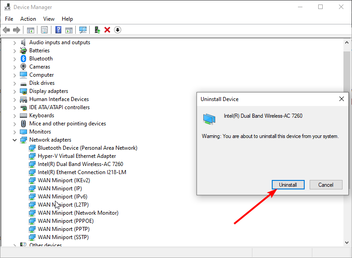352x258 pixels.
Task: Click the scrollbar up arrow
Action: (x=347, y=42)
